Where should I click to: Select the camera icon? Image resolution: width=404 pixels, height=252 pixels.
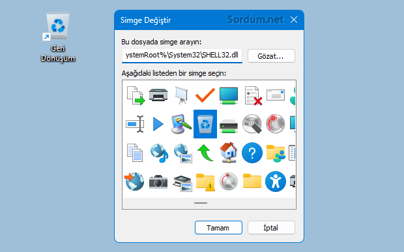tap(158, 181)
